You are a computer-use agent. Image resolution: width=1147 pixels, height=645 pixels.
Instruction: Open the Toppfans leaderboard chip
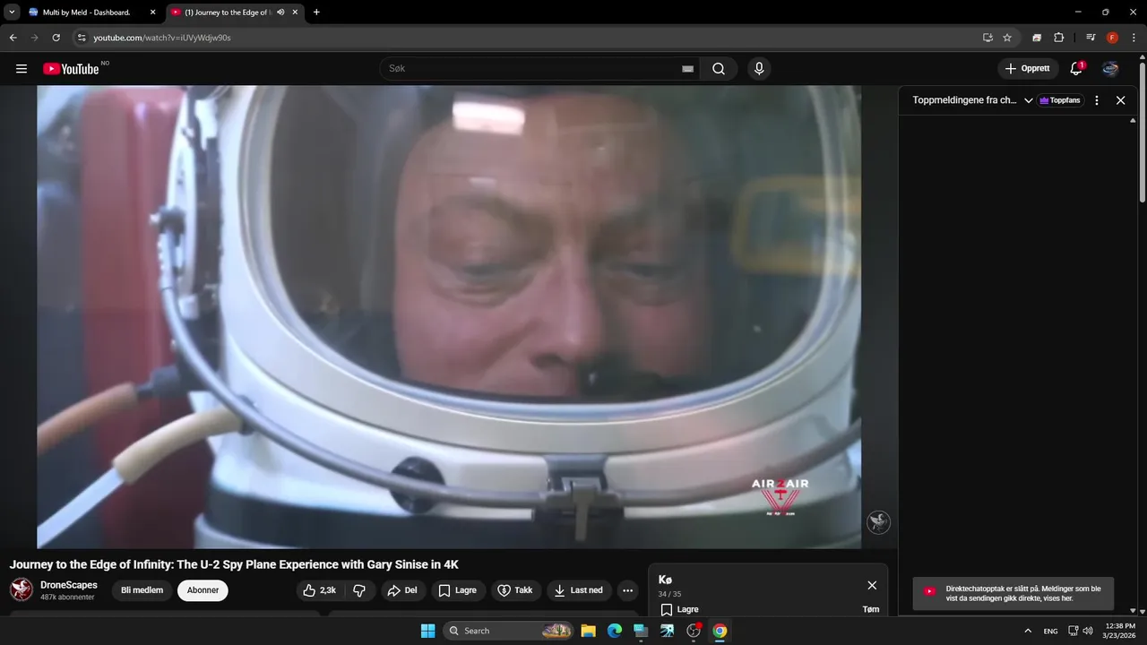(x=1061, y=100)
